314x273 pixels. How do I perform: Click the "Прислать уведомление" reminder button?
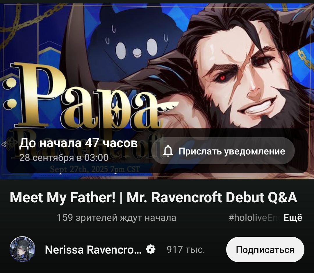click(223, 151)
